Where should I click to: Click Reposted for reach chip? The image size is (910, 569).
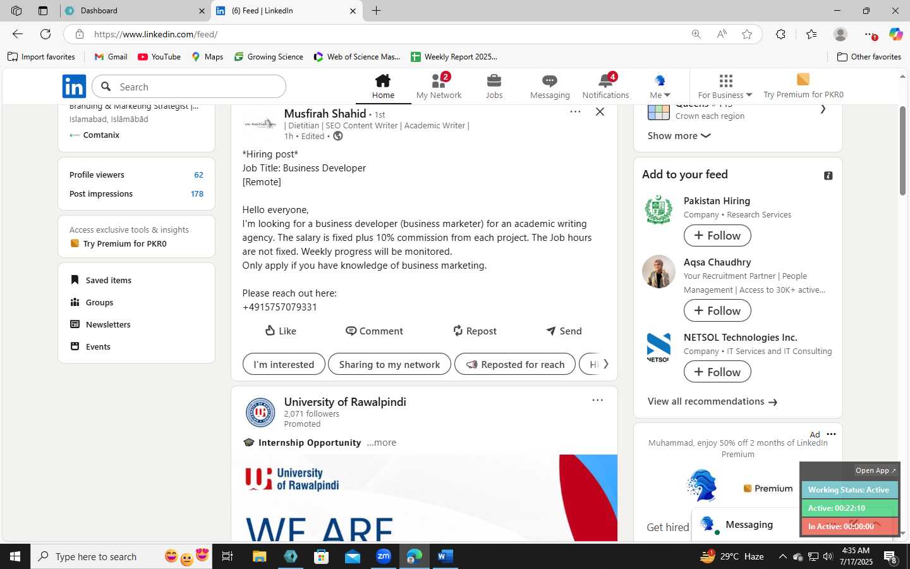pos(515,364)
